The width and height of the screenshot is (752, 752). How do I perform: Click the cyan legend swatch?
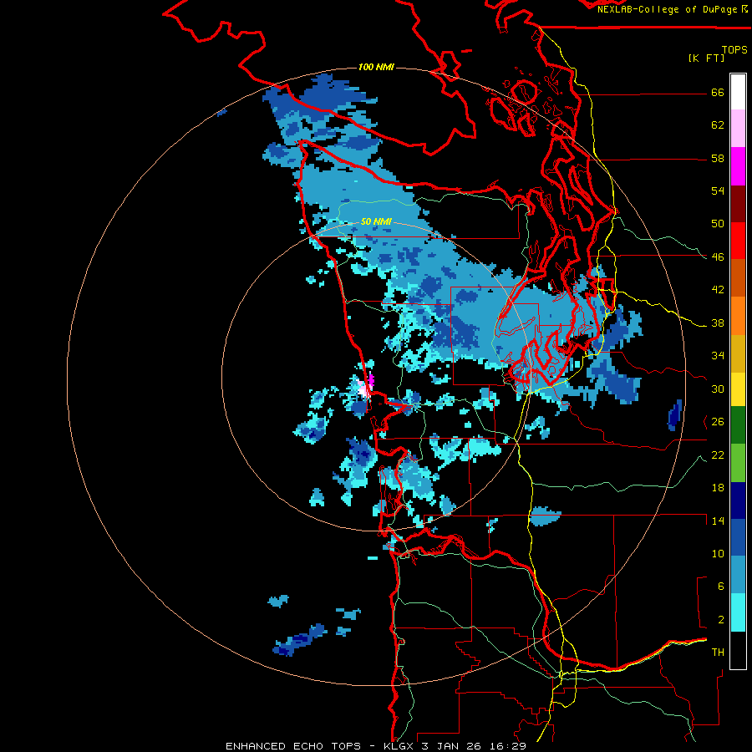(x=738, y=612)
